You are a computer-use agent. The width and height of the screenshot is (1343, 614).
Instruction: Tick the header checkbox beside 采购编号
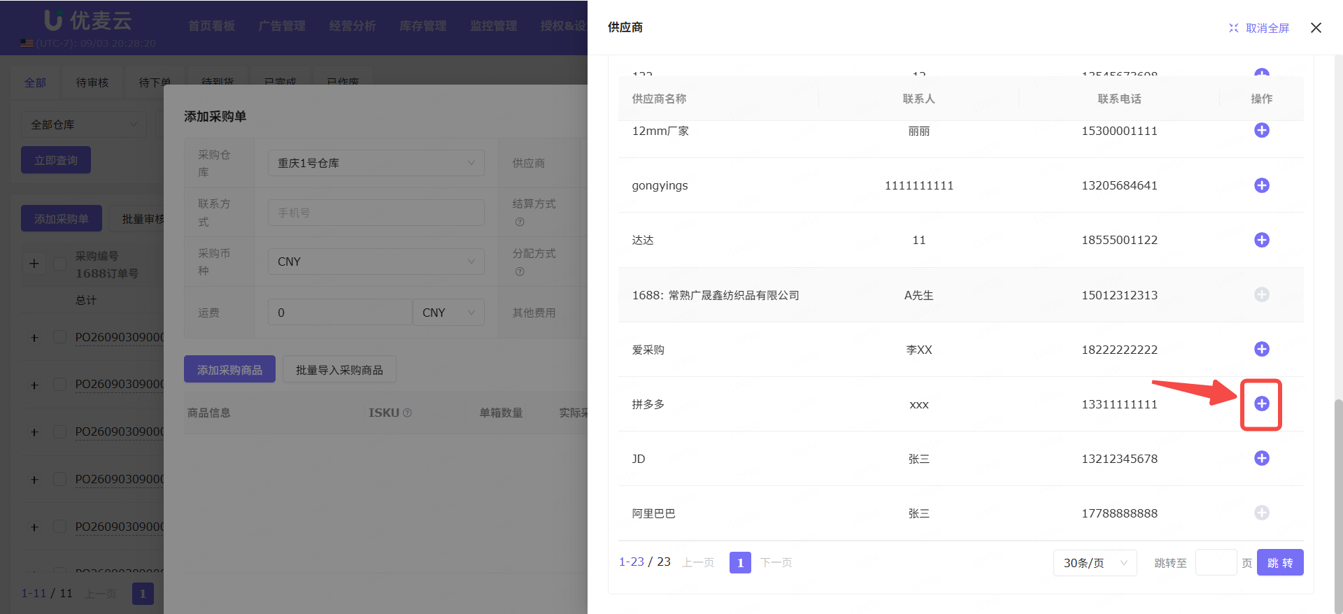[60, 264]
